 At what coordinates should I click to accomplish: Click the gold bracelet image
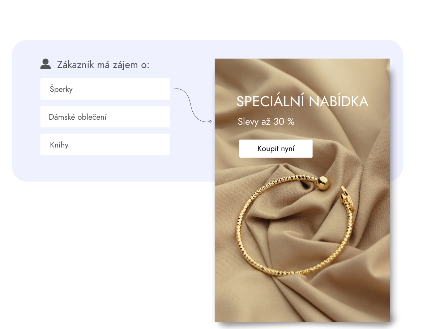click(295, 226)
